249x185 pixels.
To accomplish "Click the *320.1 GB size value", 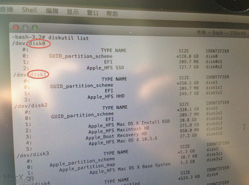I will [188, 109].
